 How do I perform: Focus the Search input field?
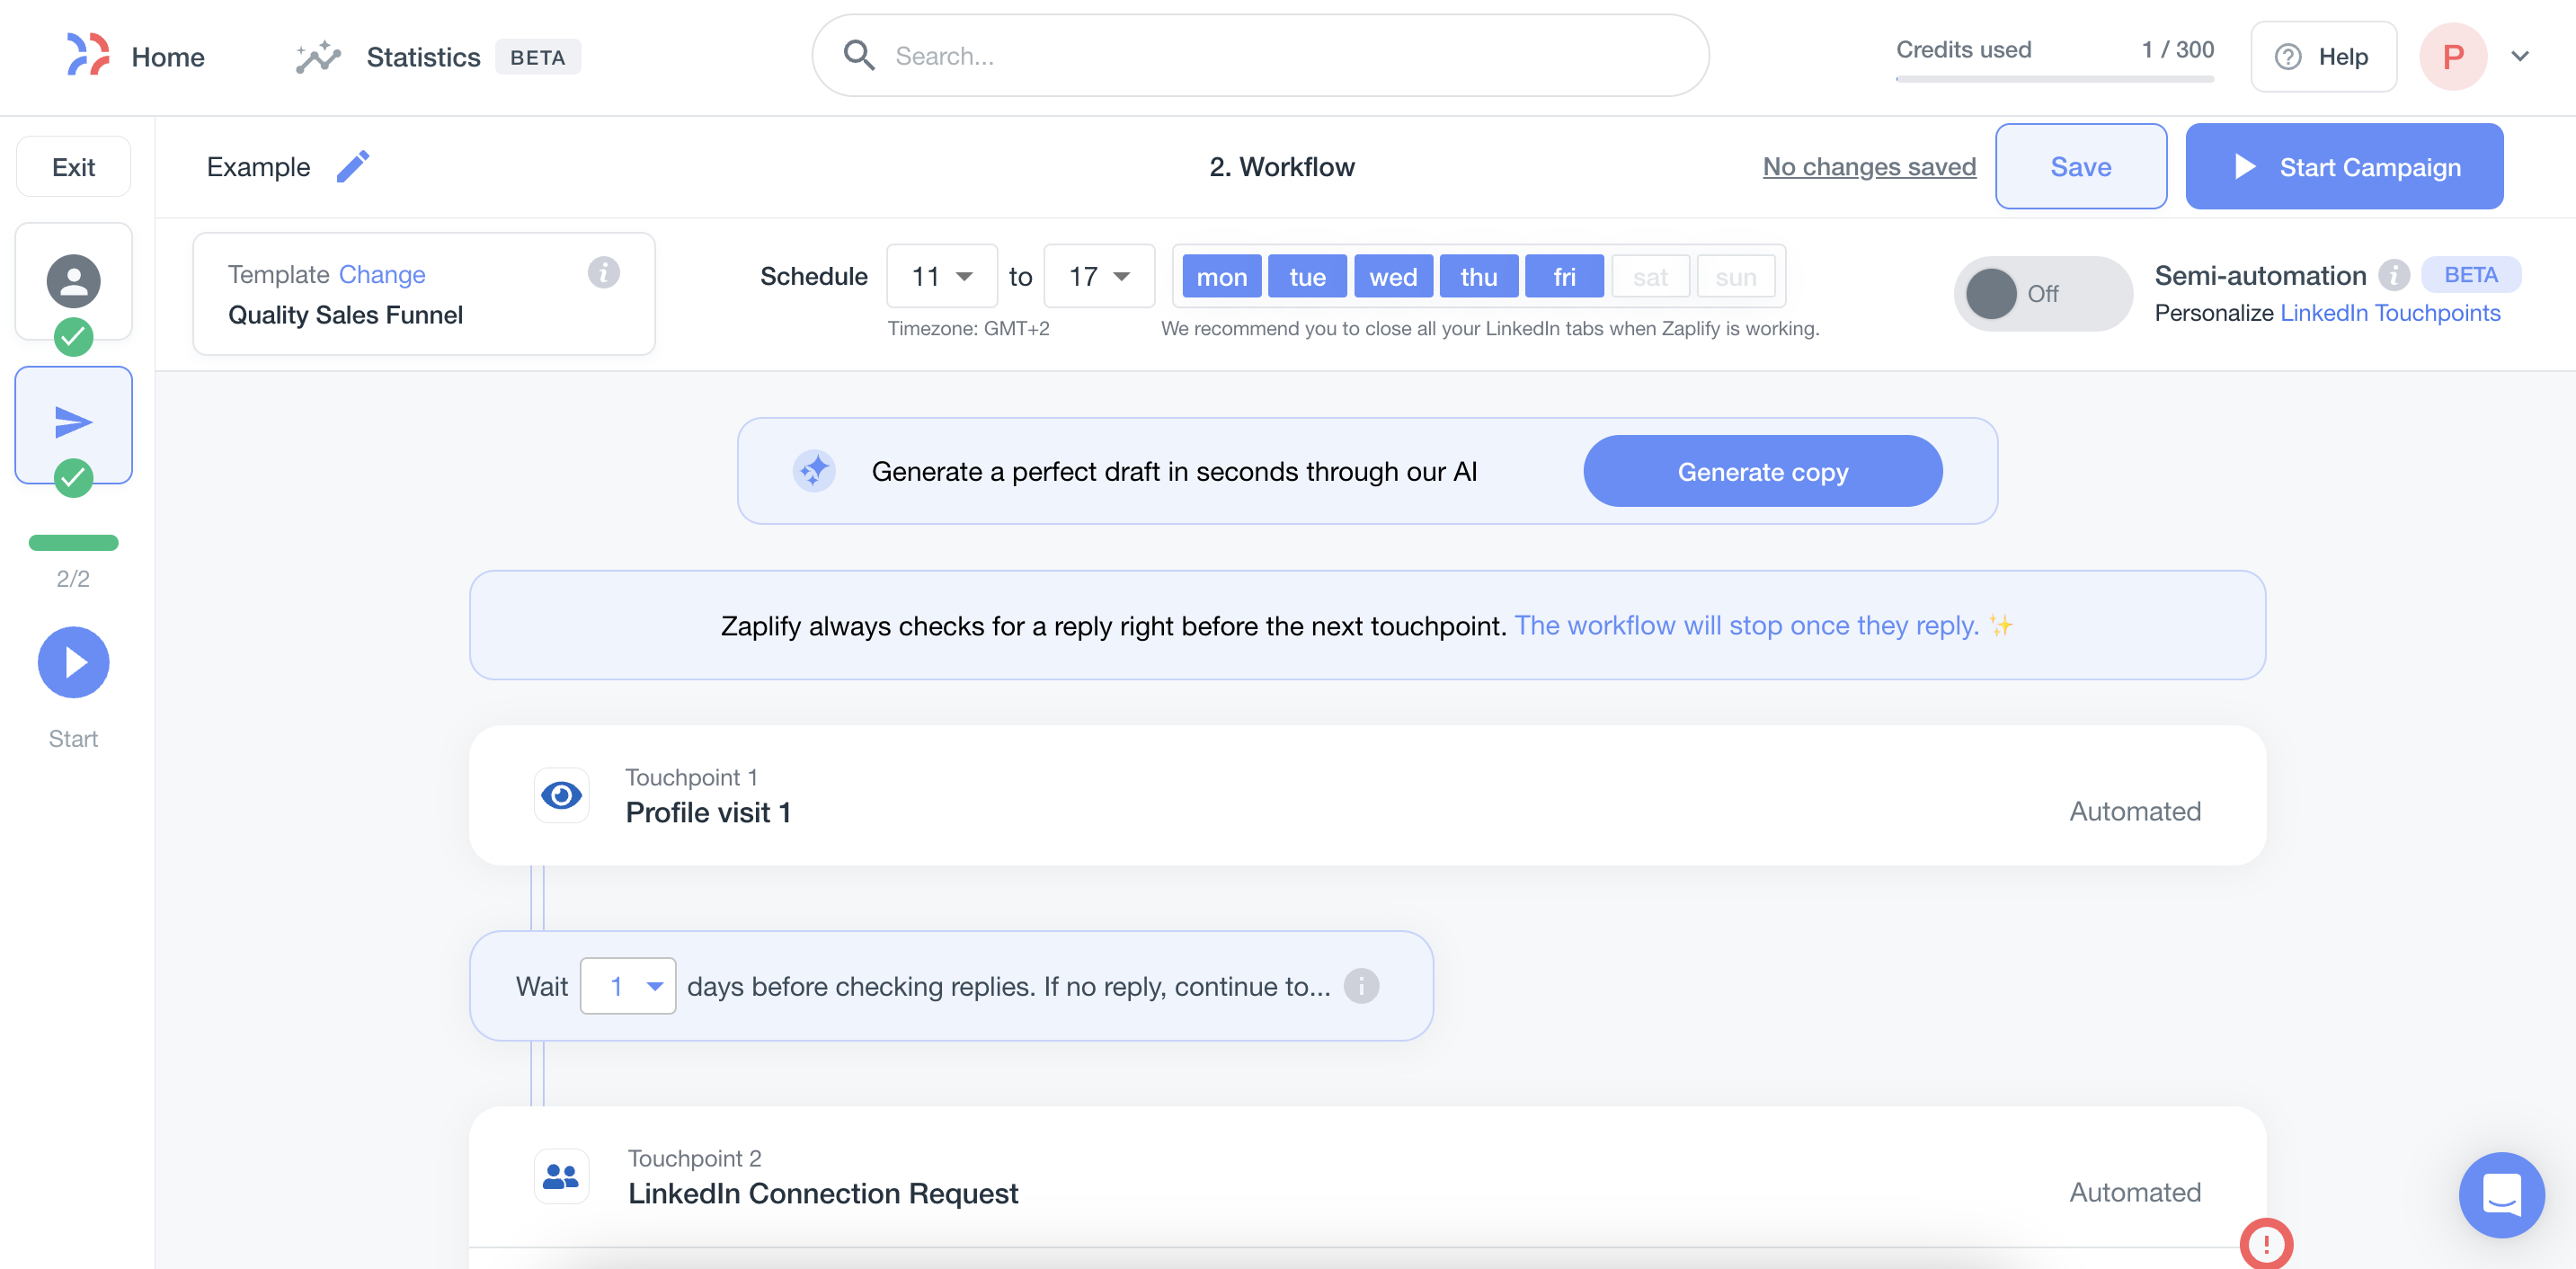click(x=1260, y=56)
